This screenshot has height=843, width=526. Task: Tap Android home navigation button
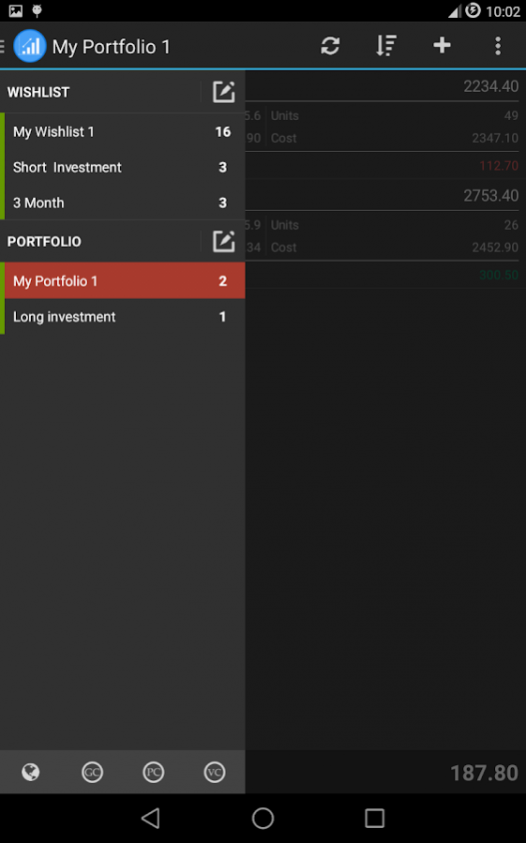[263, 819]
